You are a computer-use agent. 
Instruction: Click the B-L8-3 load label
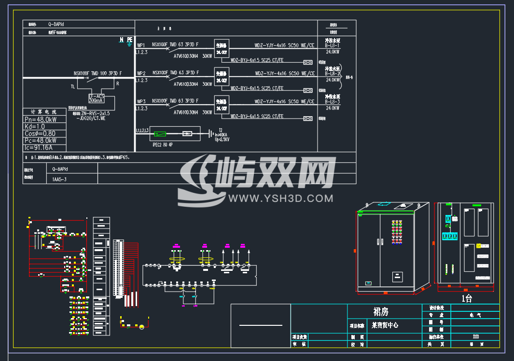point(333,102)
